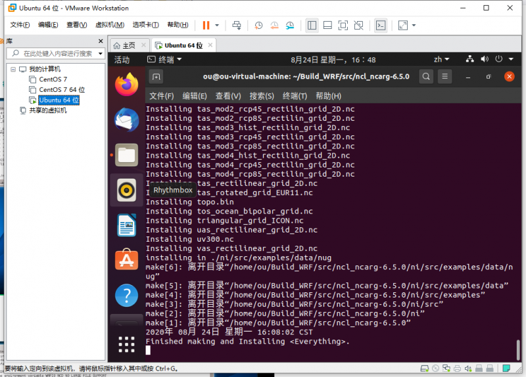The width and height of the screenshot is (526, 377).
Task: Expand the power options dropdown arrow
Action: click(217, 25)
